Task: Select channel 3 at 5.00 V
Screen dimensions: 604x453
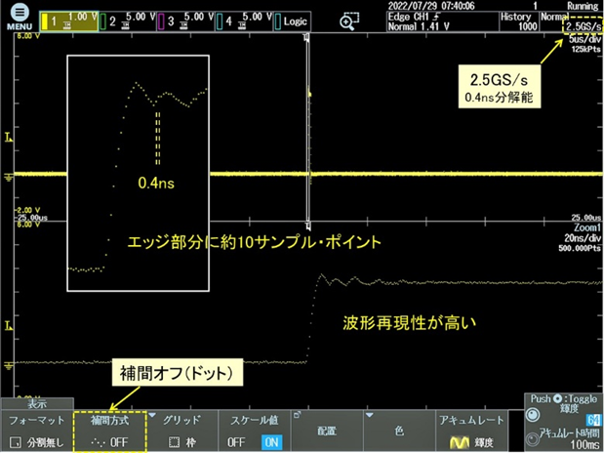Action: click(185, 21)
